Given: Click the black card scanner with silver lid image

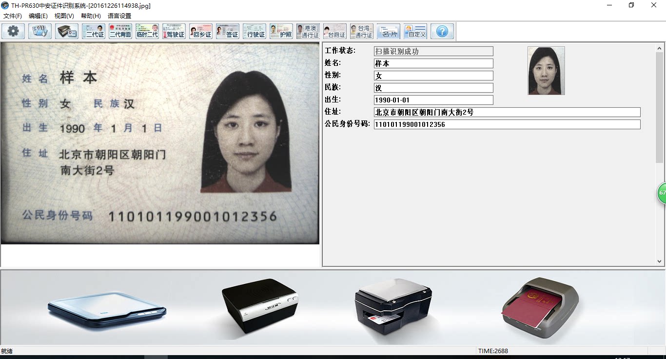Looking at the screenshot, I should click(393, 306).
